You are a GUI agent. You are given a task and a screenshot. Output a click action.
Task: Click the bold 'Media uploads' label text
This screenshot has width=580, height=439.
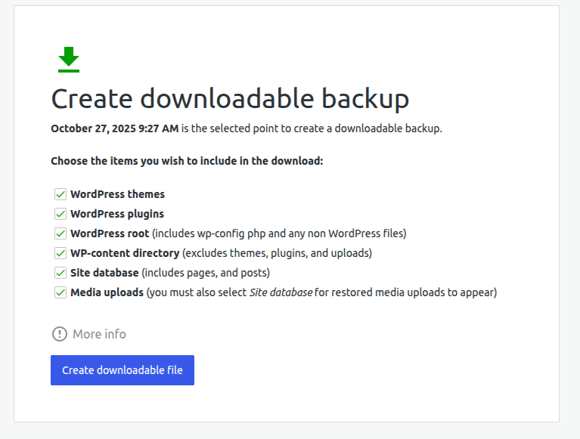pos(107,292)
